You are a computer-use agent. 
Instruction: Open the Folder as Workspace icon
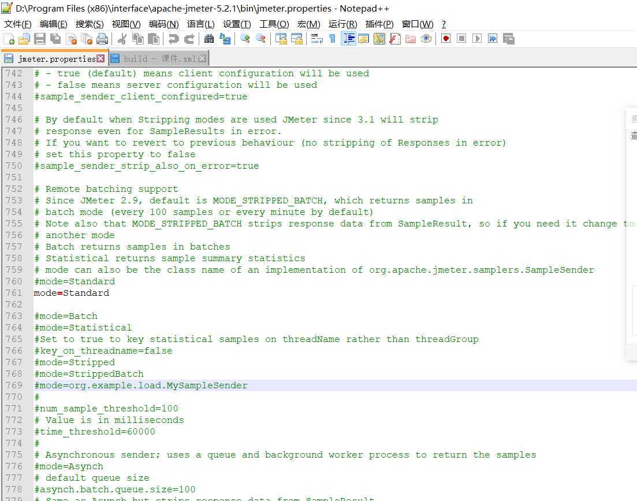click(410, 39)
